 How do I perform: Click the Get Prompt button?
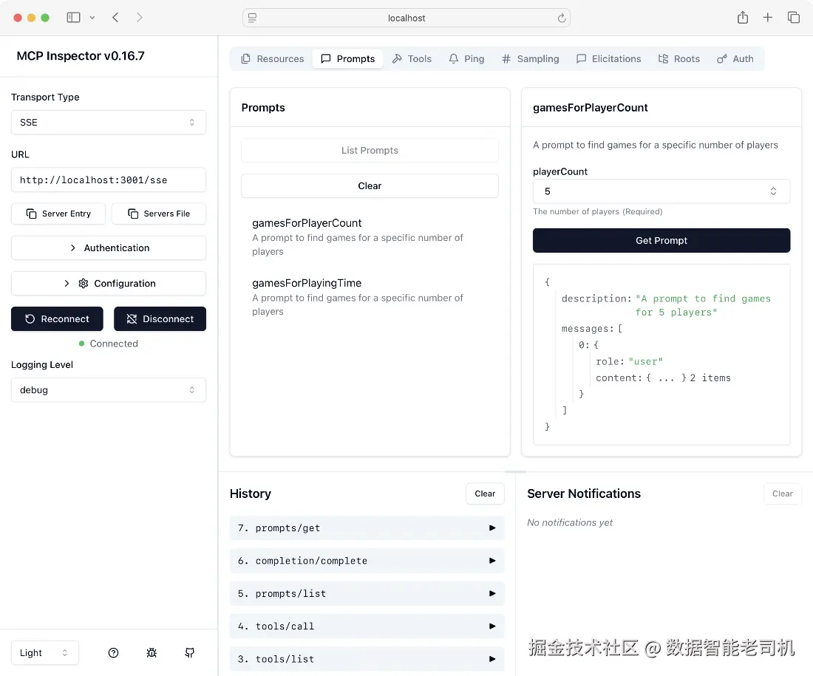(661, 241)
